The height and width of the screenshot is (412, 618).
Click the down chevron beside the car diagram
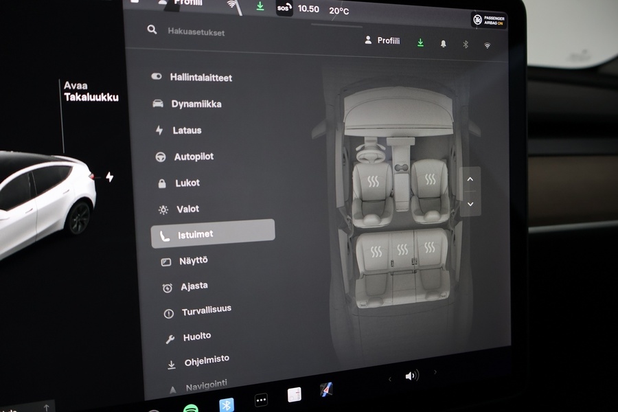pos(470,204)
